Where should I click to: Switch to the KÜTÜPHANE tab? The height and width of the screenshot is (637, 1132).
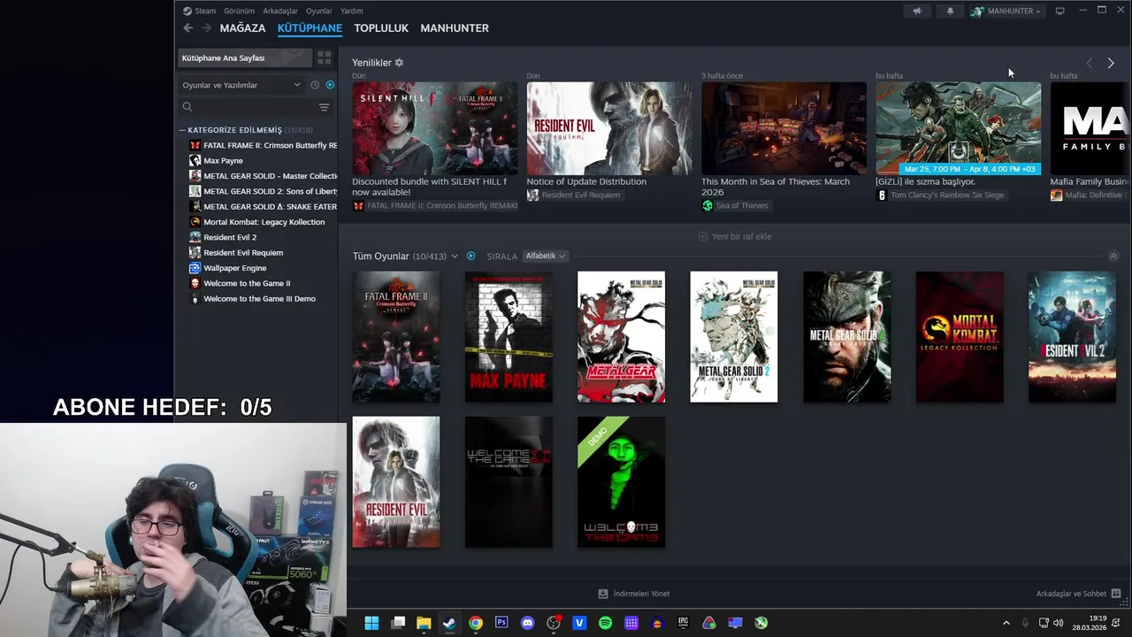[x=310, y=28]
